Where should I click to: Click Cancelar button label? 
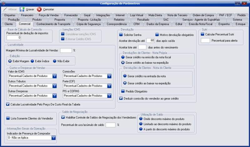point(48,9)
